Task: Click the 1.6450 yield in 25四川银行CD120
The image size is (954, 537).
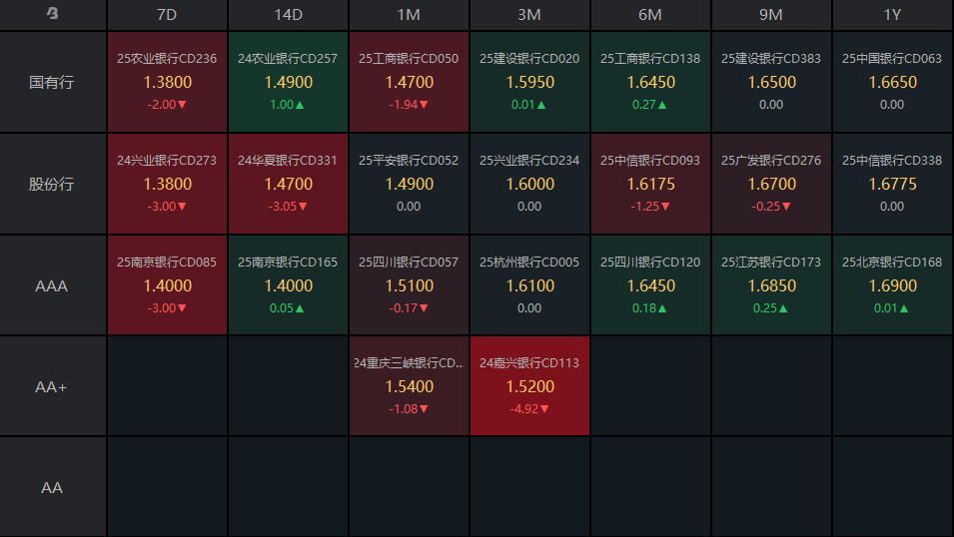Action: pyautogui.click(x=650, y=285)
